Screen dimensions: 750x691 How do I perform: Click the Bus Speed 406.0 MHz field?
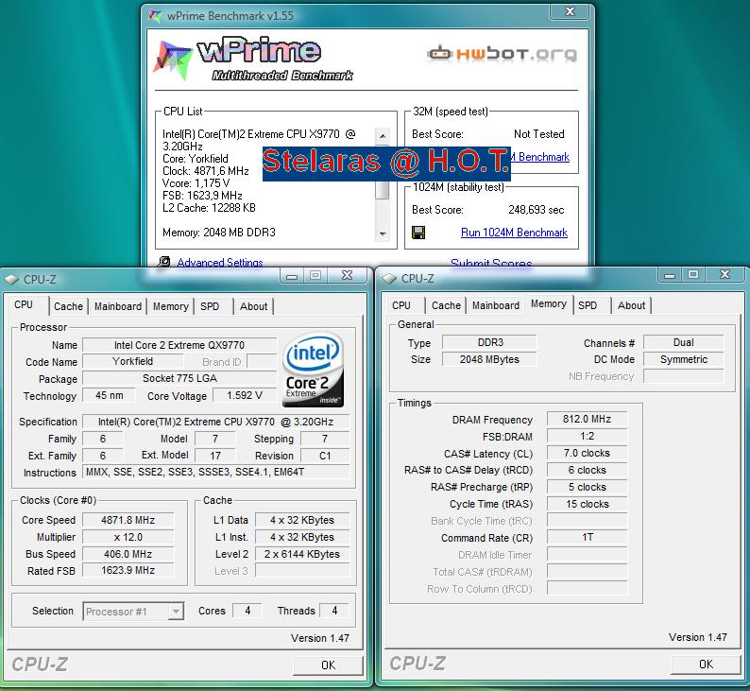click(x=128, y=554)
